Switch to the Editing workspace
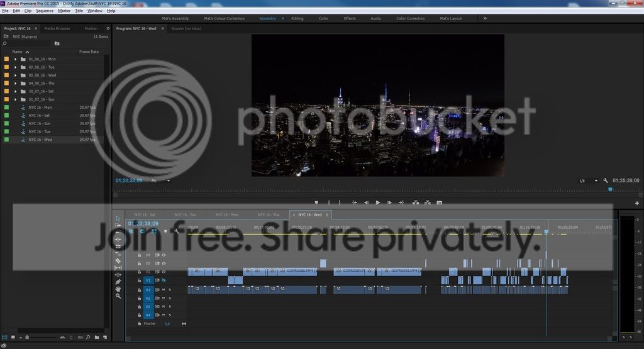 coord(297,18)
